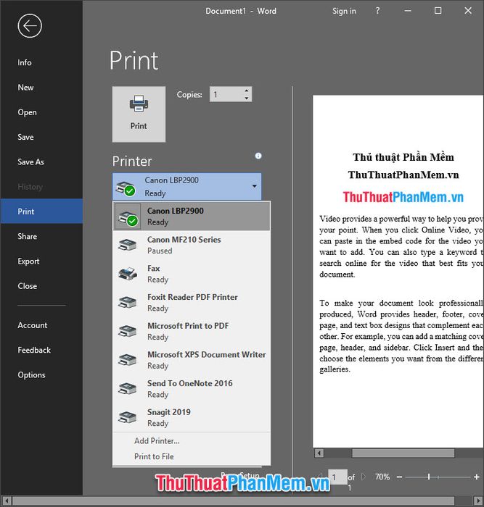This screenshot has width=484, height=507.
Task: Click the zoom in plus icon
Action: click(x=476, y=477)
